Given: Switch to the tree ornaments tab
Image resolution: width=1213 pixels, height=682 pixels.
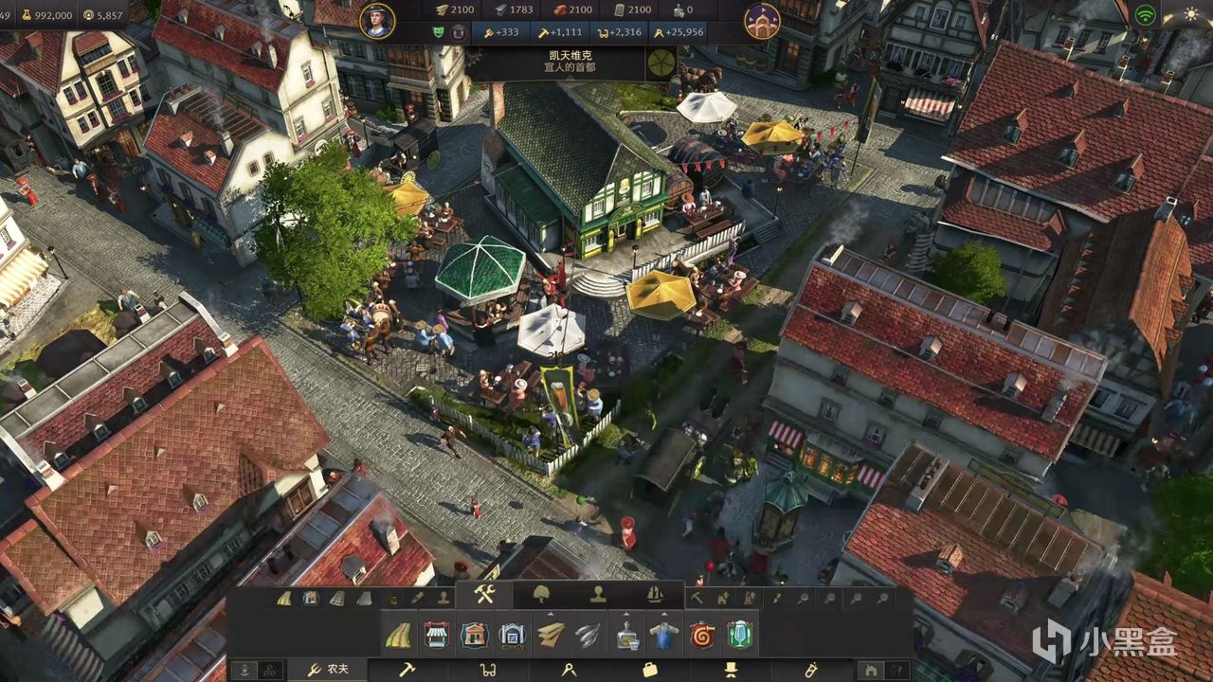Looking at the screenshot, I should (542, 595).
